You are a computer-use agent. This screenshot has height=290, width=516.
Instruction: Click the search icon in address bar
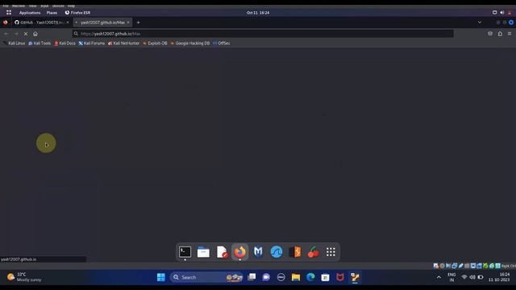click(x=76, y=34)
